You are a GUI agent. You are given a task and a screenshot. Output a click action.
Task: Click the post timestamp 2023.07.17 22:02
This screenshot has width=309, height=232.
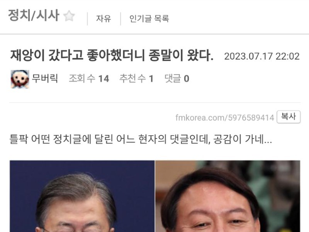pos(262,56)
